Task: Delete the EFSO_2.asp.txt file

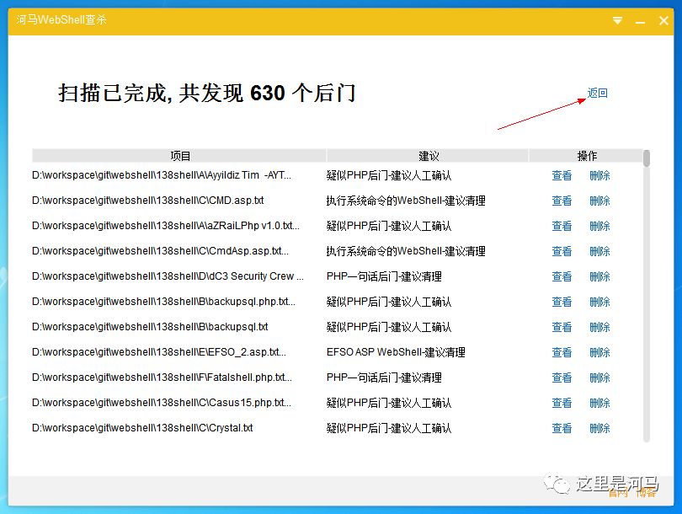Action: 599,352
